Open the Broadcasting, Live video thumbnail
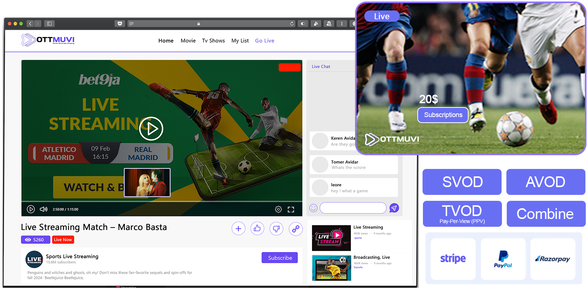 point(331,268)
